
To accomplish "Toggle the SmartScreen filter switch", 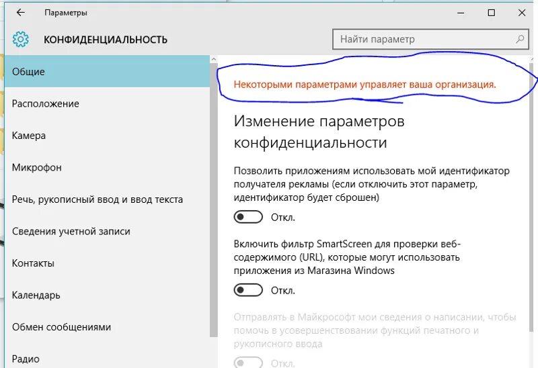I will pyautogui.click(x=248, y=290).
